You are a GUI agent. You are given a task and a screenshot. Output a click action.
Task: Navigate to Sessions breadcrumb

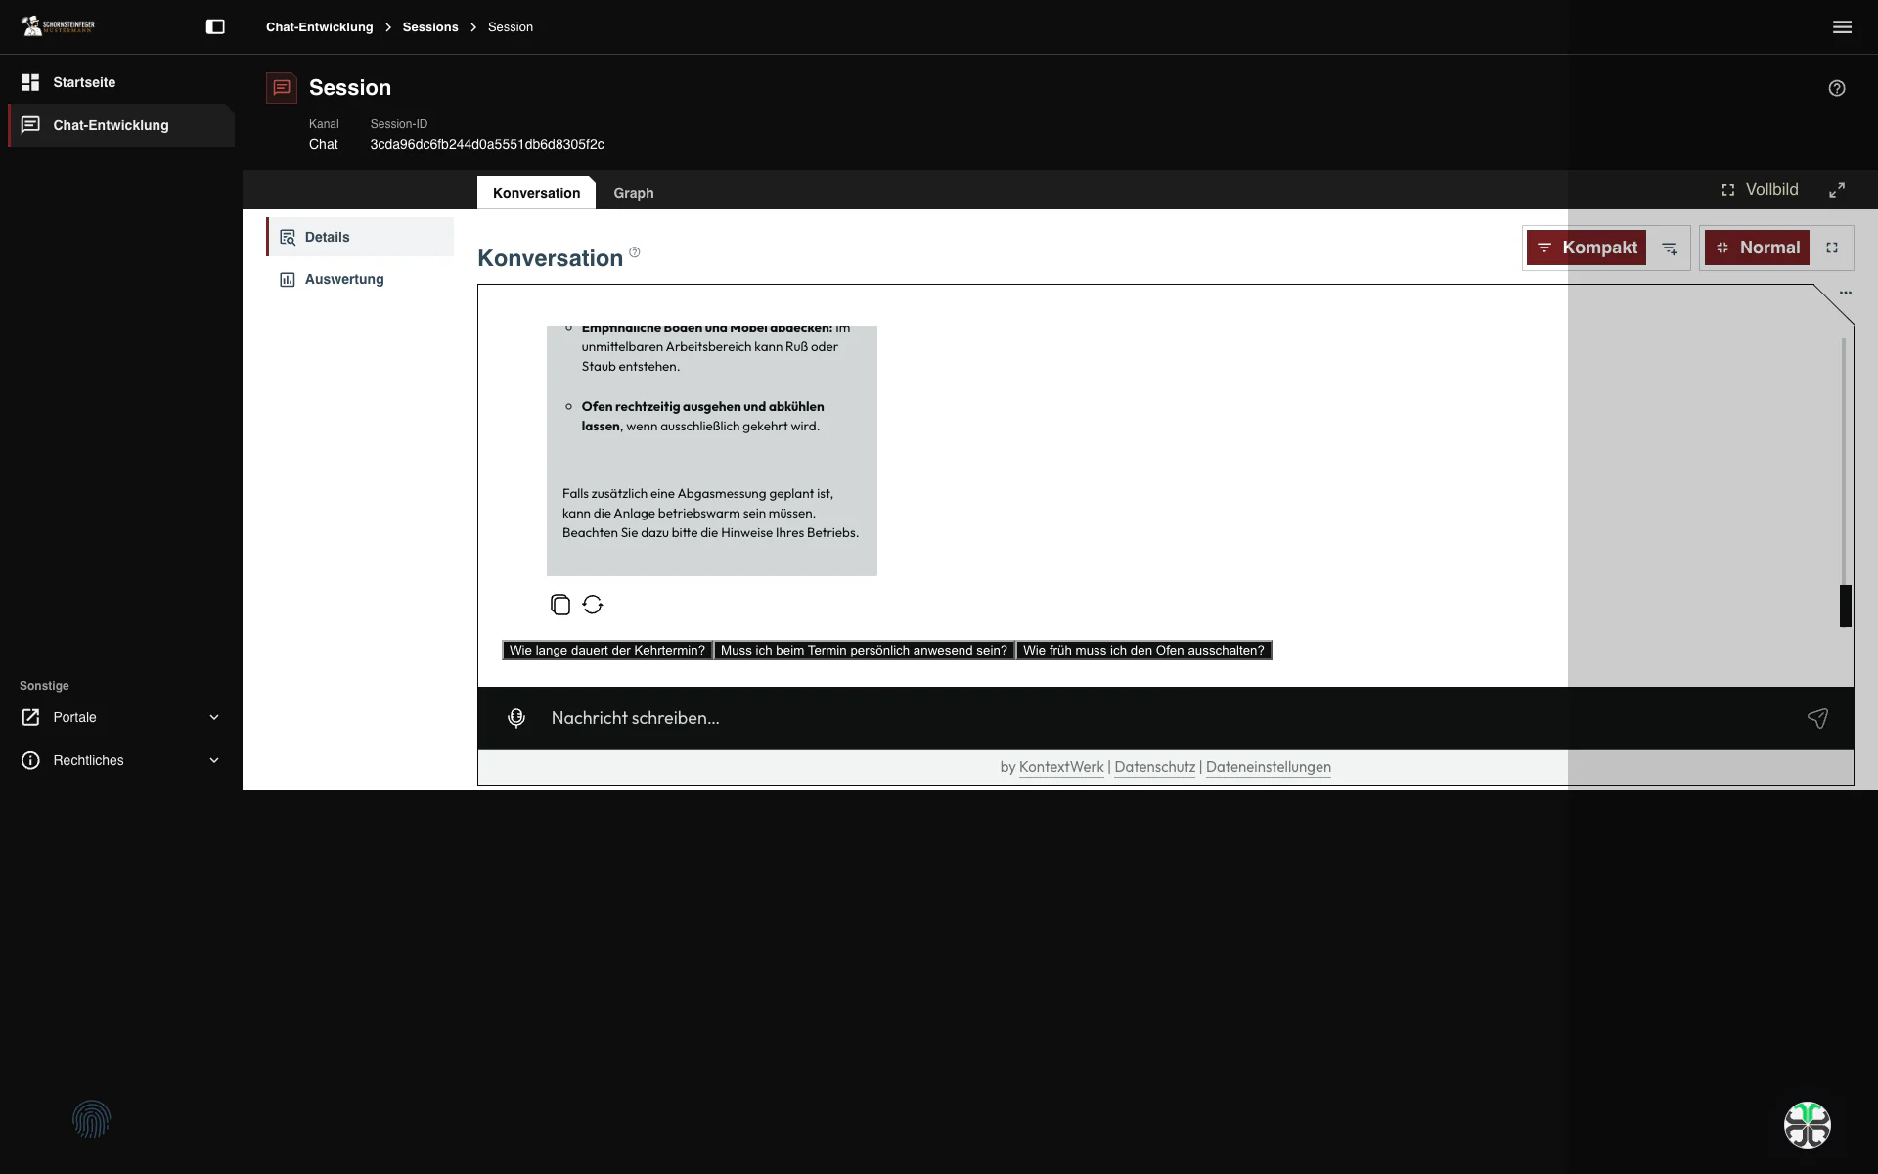pyautogui.click(x=430, y=26)
